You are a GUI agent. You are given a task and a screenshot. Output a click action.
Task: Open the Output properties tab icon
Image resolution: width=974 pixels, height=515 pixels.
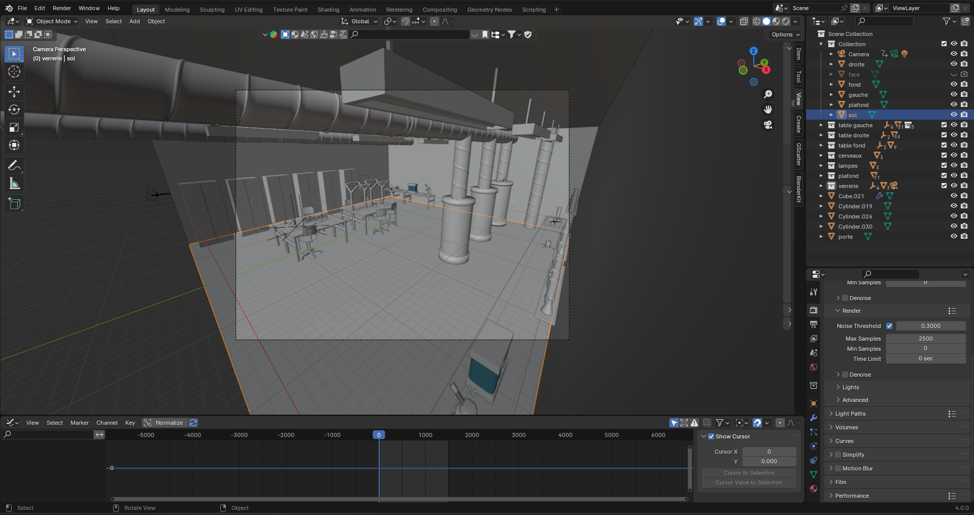click(x=814, y=324)
